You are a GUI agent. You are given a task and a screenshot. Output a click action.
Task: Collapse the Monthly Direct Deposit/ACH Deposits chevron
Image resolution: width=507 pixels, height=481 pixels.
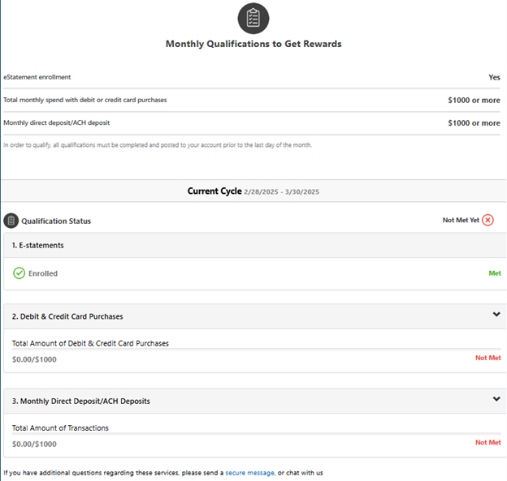click(x=496, y=399)
